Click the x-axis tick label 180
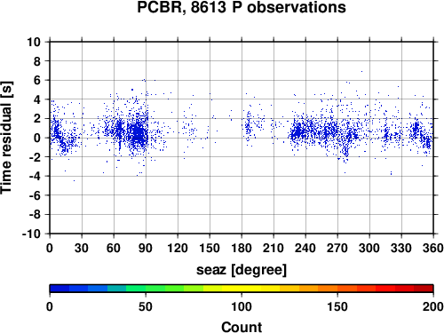444x333 pixels. click(242, 248)
